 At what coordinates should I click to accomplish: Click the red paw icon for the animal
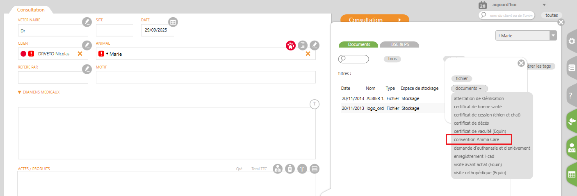(x=291, y=46)
